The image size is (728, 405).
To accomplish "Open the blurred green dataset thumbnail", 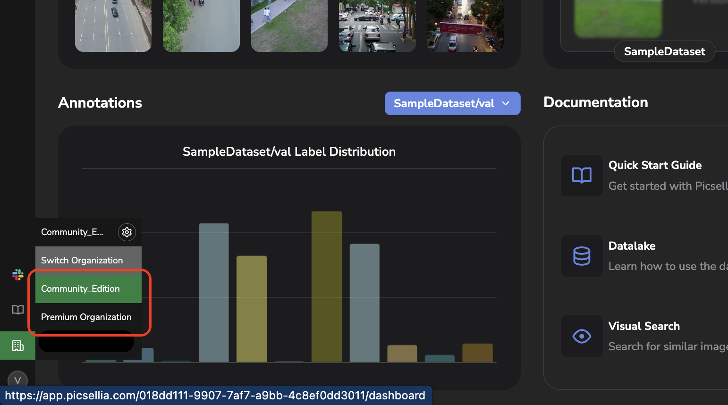I will [618, 18].
